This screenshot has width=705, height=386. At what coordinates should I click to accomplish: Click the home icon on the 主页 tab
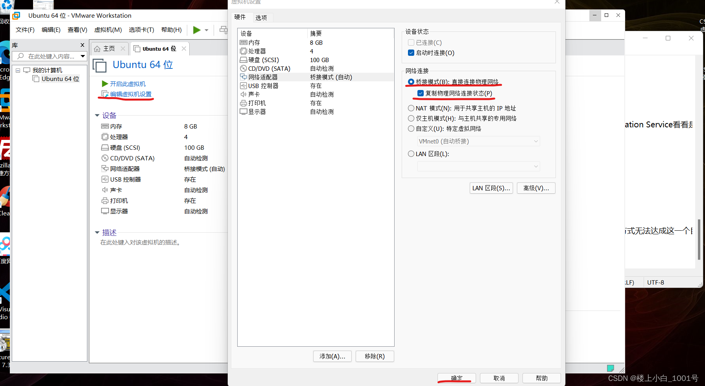(97, 49)
